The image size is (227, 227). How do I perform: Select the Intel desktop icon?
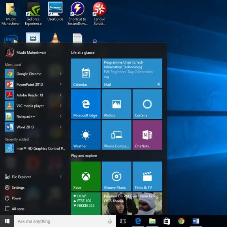11,39
